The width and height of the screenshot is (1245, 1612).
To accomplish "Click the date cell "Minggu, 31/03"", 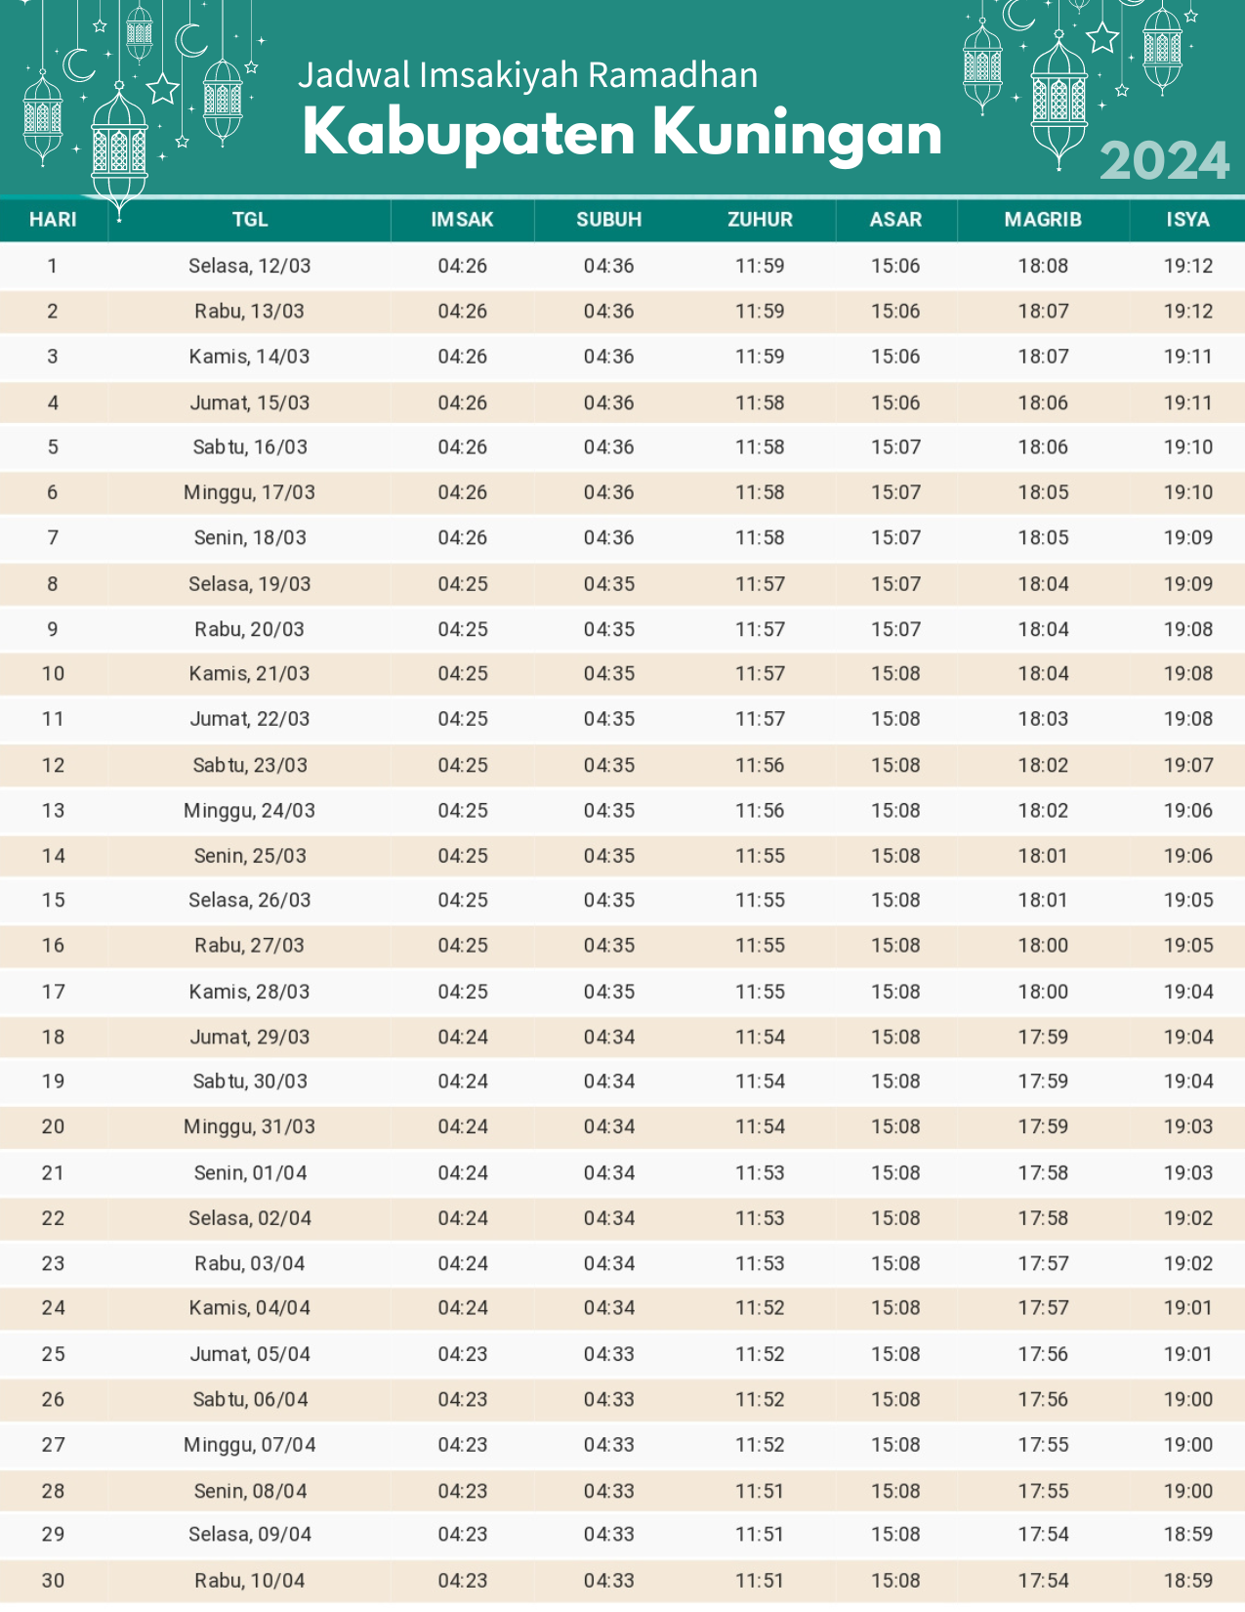I will click(250, 1126).
